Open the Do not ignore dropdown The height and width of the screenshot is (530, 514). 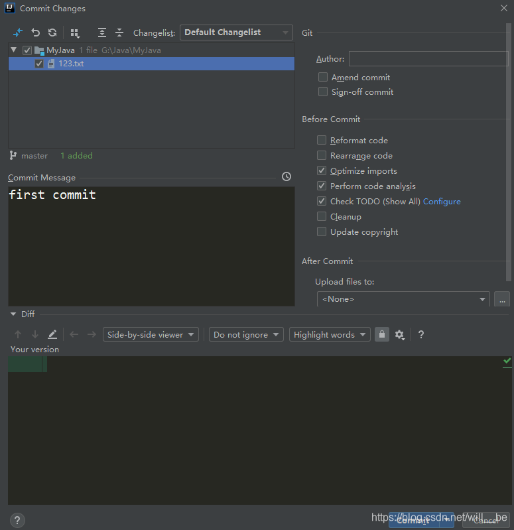(246, 334)
